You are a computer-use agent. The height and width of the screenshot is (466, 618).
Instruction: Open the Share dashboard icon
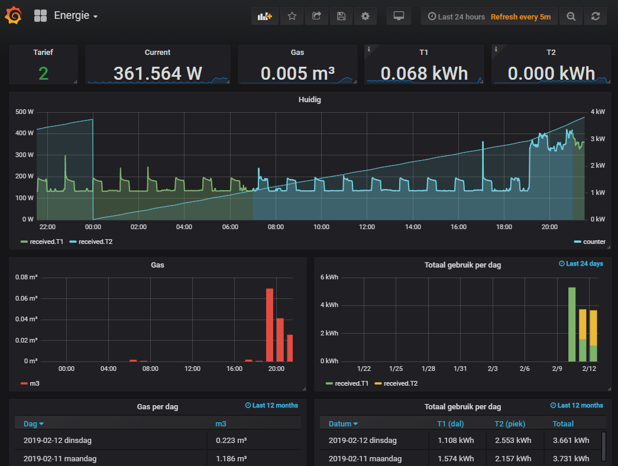point(316,17)
